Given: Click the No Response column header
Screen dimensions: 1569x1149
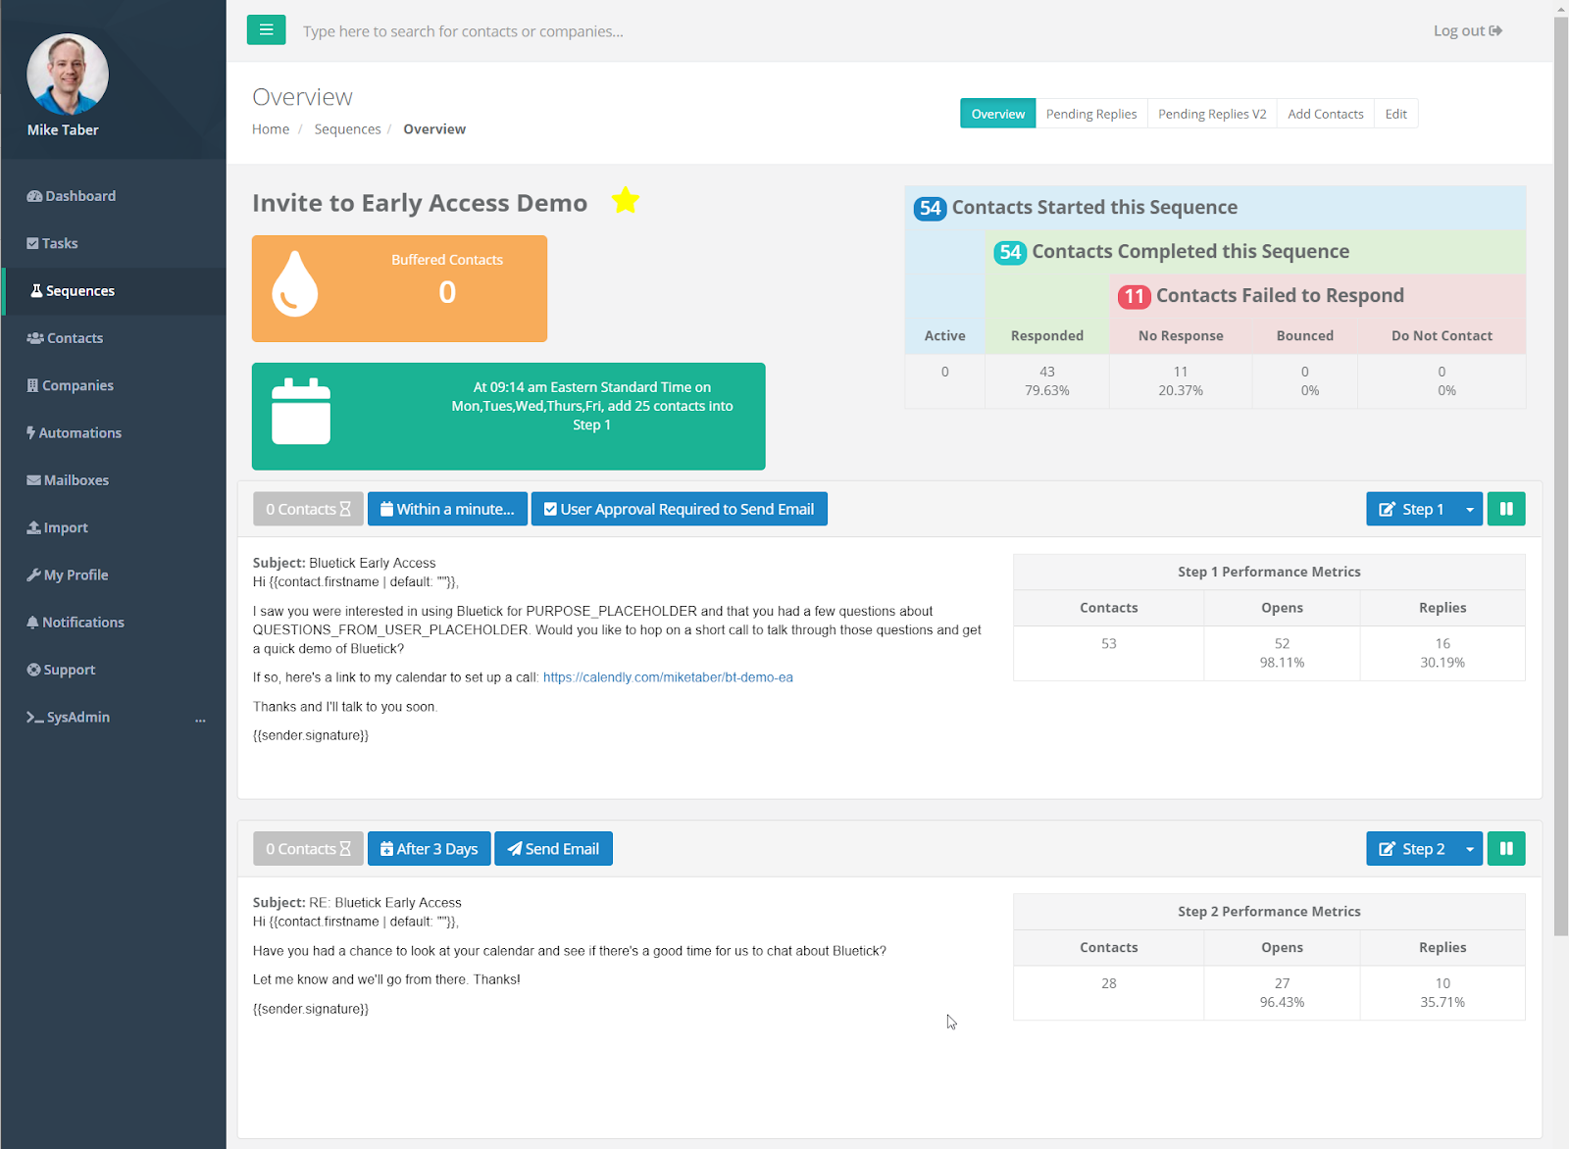Looking at the screenshot, I should click(x=1181, y=335).
